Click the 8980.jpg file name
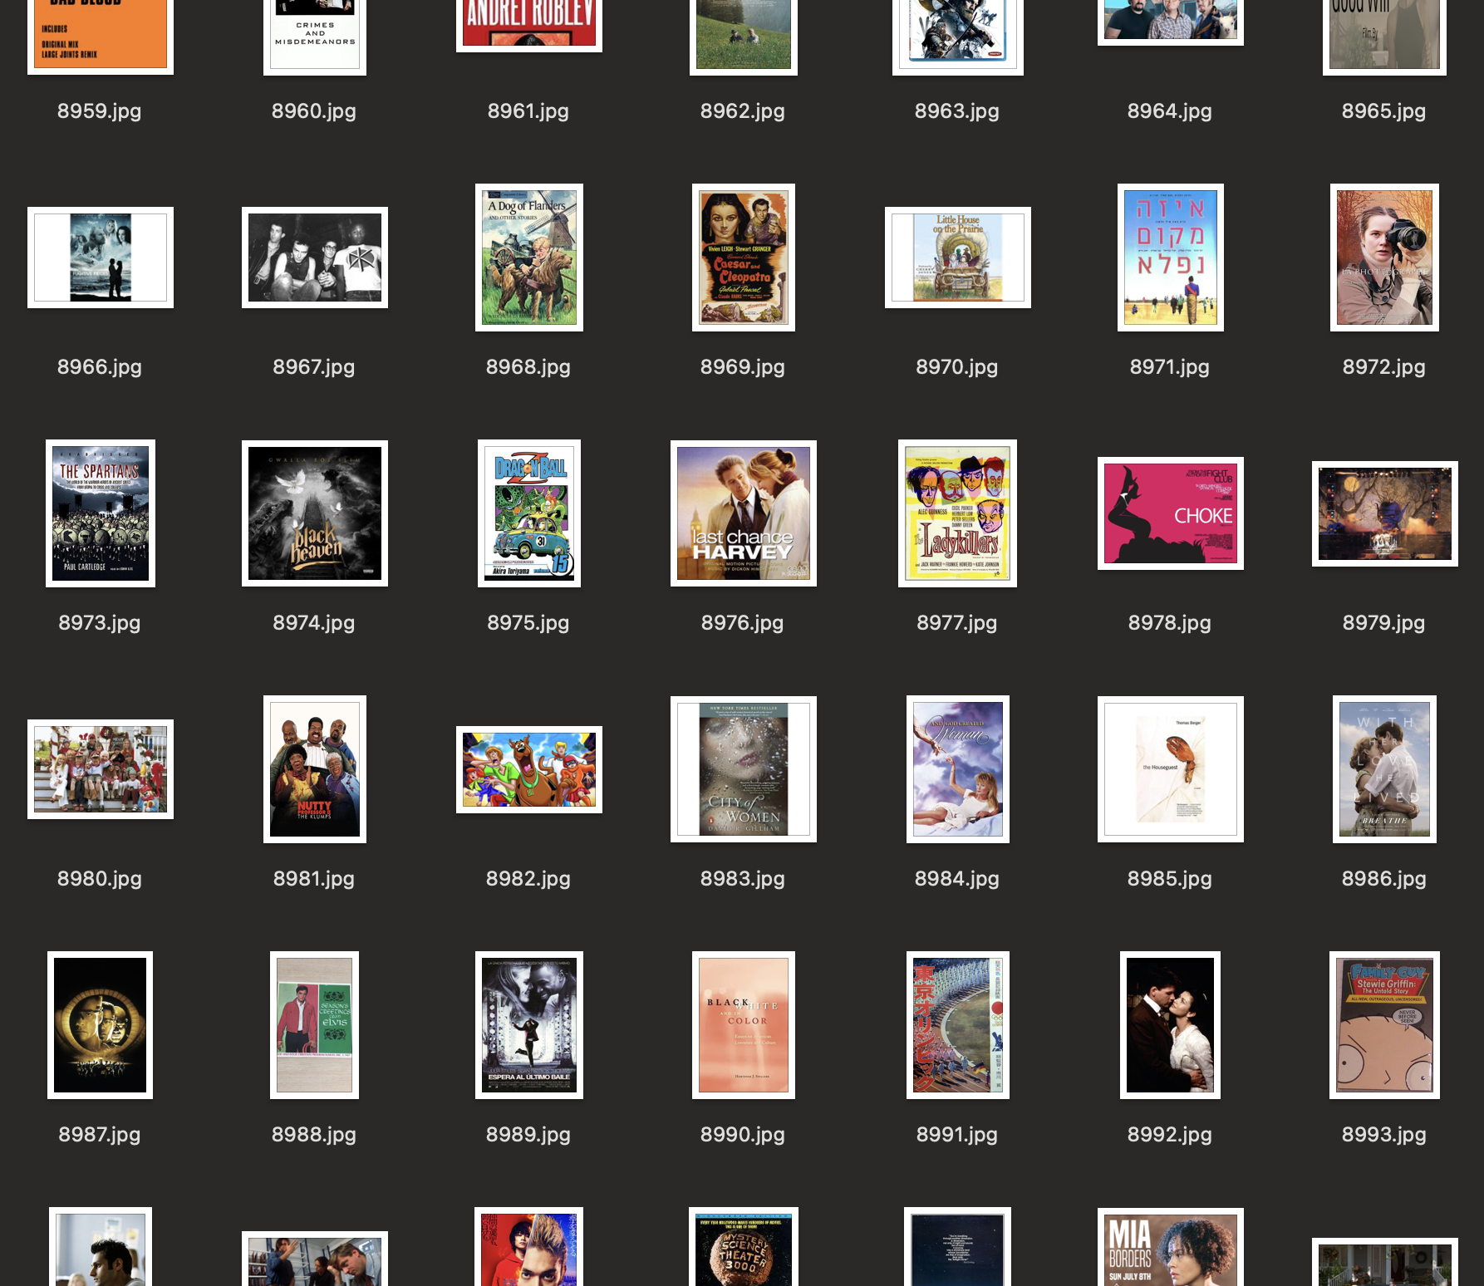 (100, 879)
